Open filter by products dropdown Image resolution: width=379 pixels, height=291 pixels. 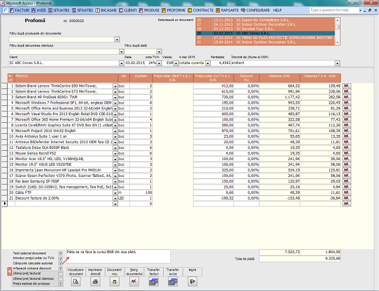pos(117,40)
